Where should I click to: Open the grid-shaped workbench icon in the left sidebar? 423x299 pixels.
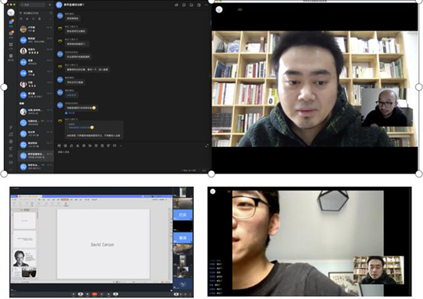pos(11,45)
